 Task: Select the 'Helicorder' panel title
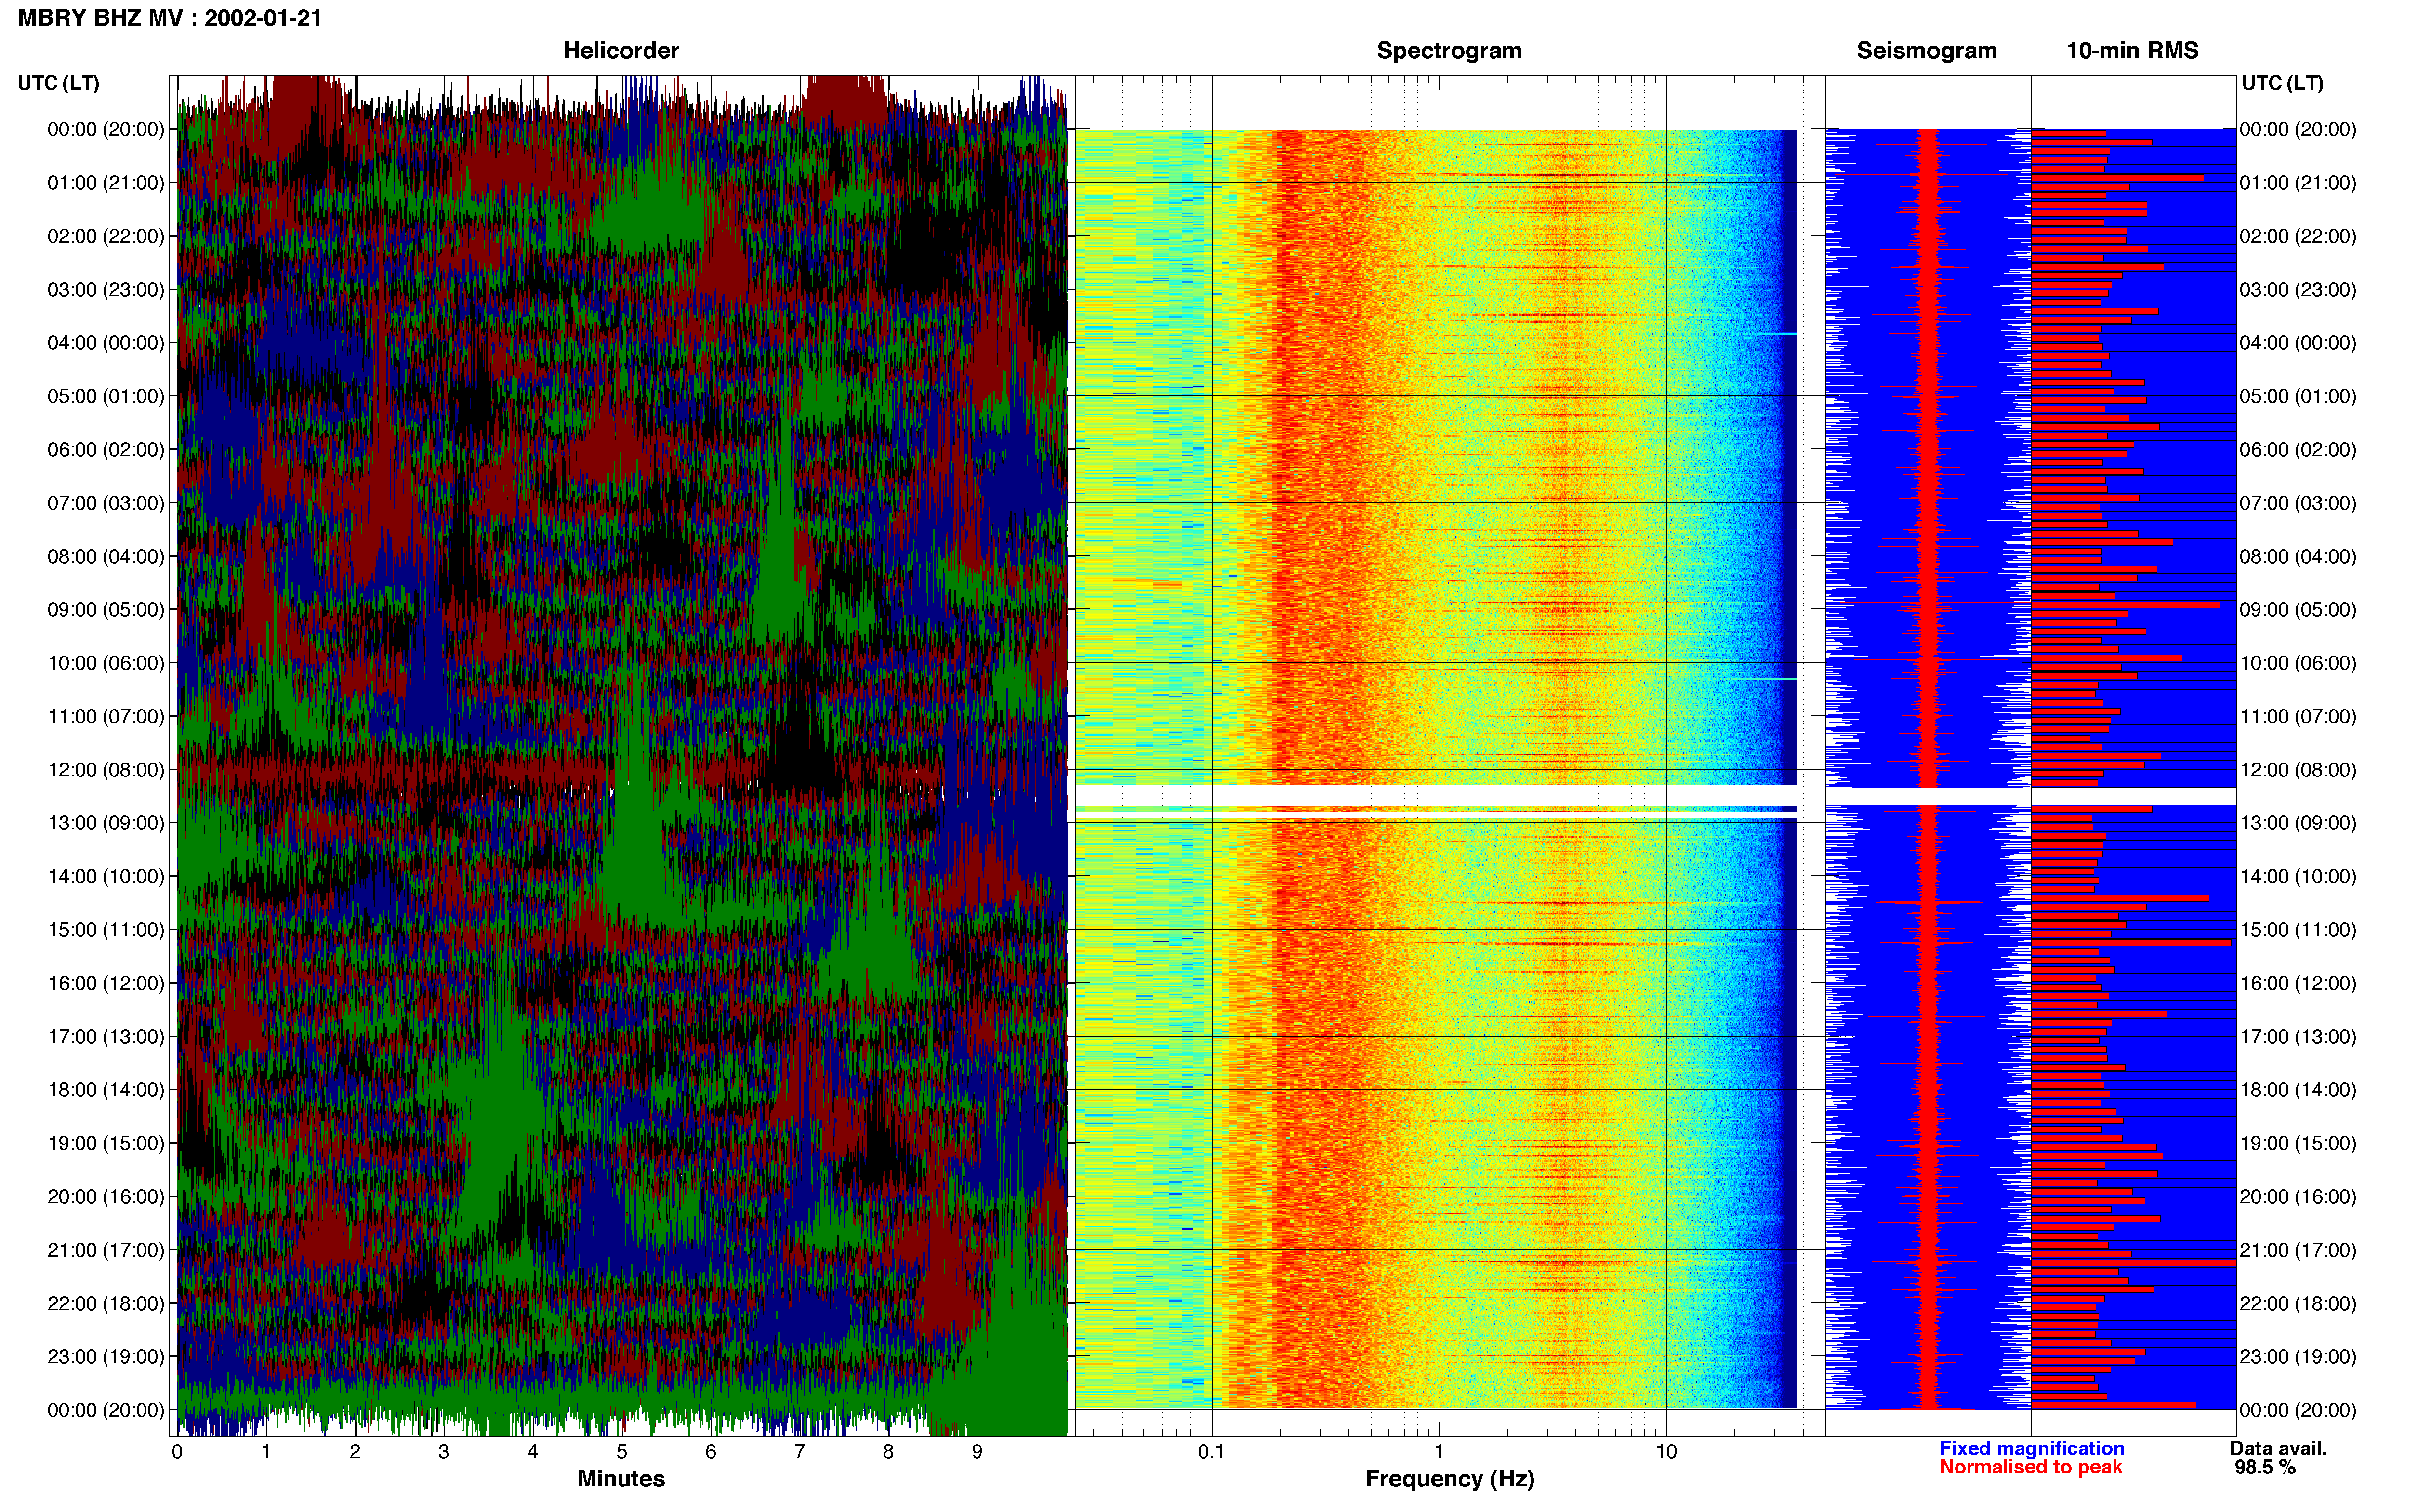pos(621,50)
